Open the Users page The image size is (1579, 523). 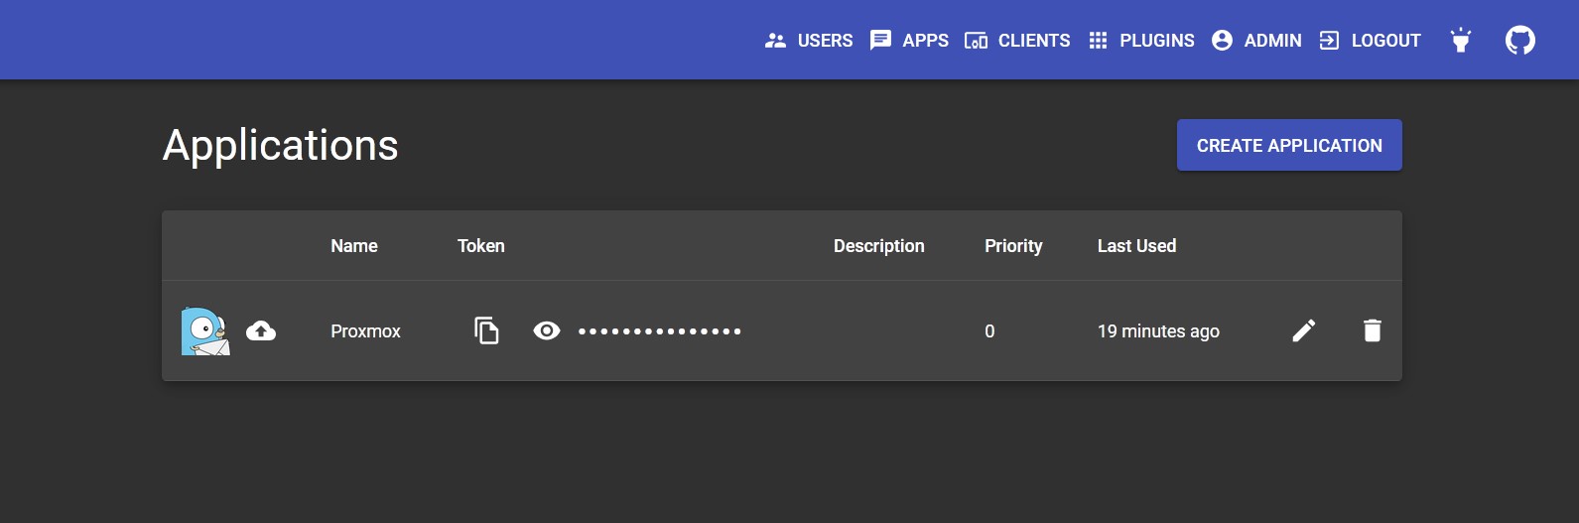pos(809,40)
